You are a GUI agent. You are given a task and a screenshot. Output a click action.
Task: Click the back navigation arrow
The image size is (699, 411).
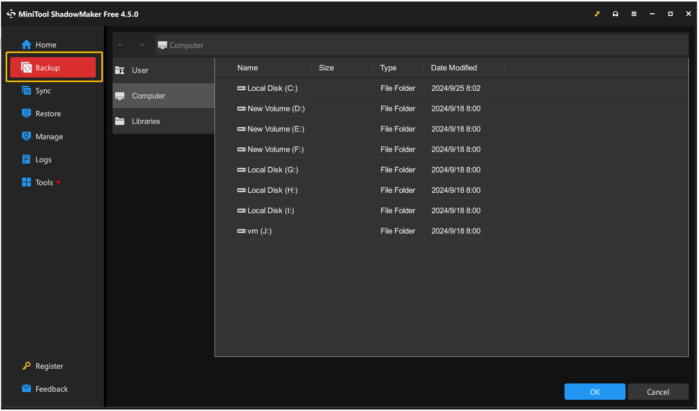click(121, 45)
